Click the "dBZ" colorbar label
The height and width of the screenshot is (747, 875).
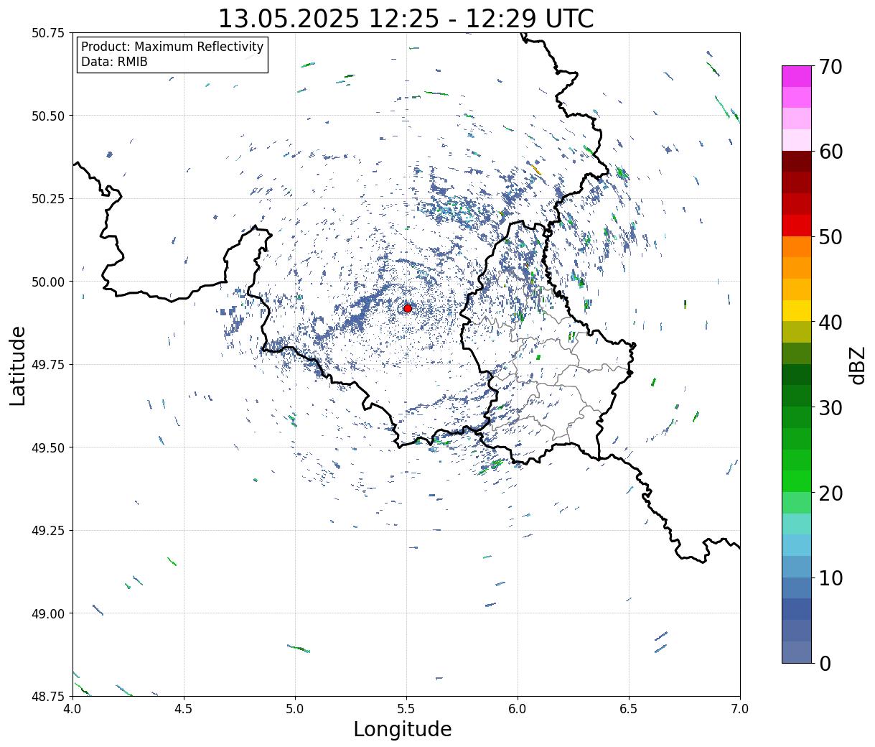(x=857, y=364)
